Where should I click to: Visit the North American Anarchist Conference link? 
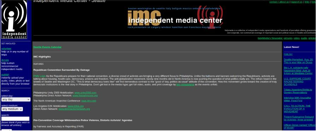89,101
